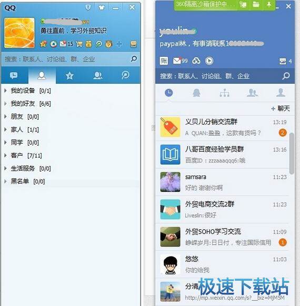Click + 聊天 new chat button
The height and width of the screenshot is (306, 300).
[281, 108]
